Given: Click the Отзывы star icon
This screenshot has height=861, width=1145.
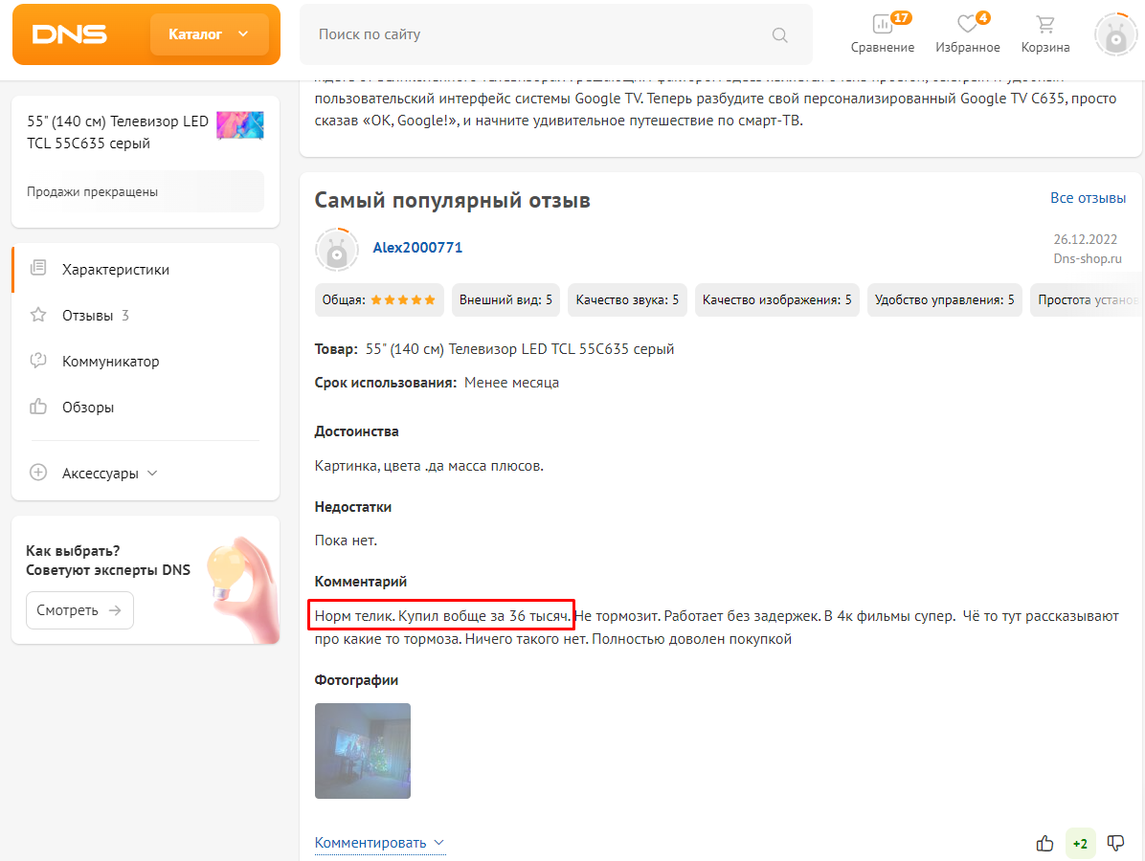Looking at the screenshot, I should 38,315.
